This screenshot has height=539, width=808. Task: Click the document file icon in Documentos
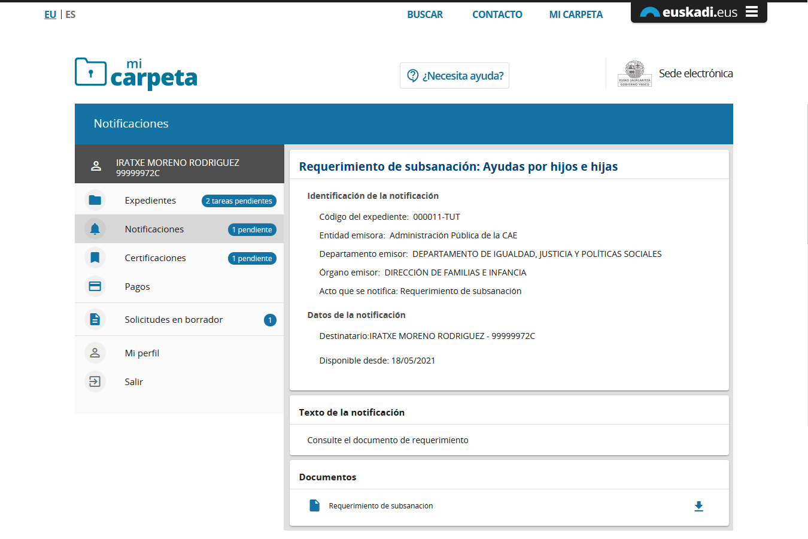coord(314,505)
